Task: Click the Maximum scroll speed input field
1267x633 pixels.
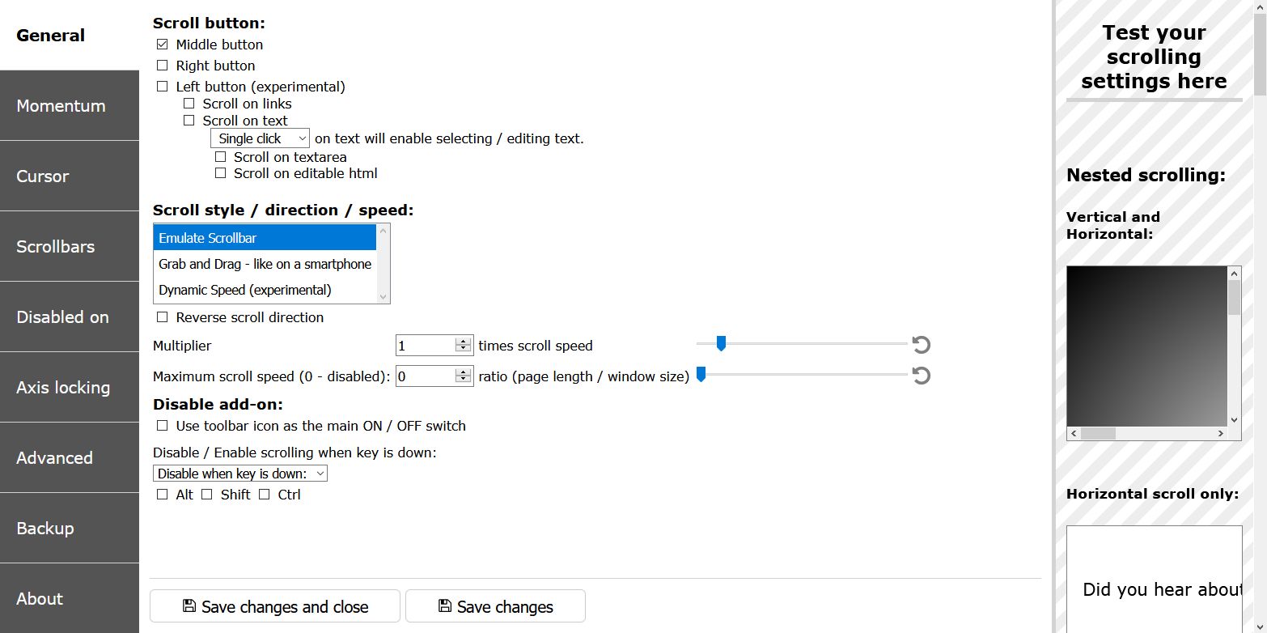Action: coord(425,376)
